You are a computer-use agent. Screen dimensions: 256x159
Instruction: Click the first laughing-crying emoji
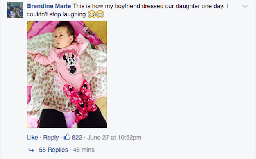coord(92,14)
